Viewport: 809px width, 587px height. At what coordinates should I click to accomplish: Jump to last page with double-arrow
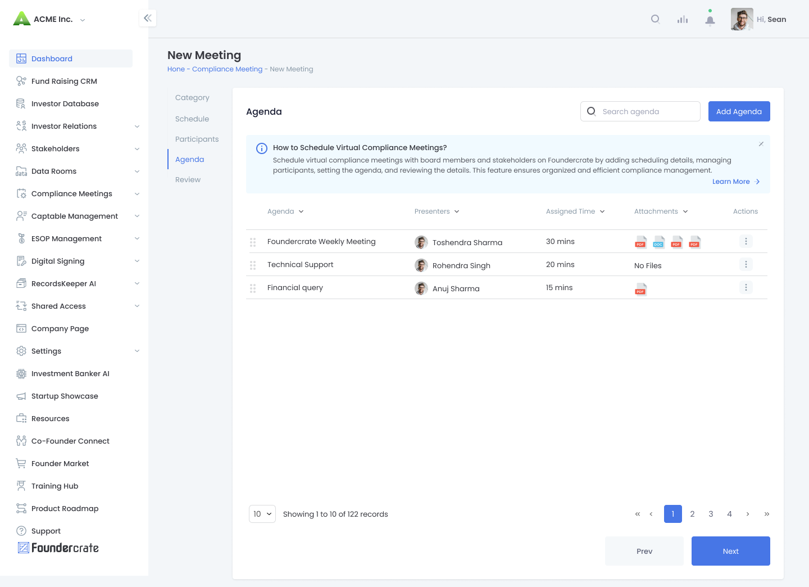pyautogui.click(x=767, y=514)
